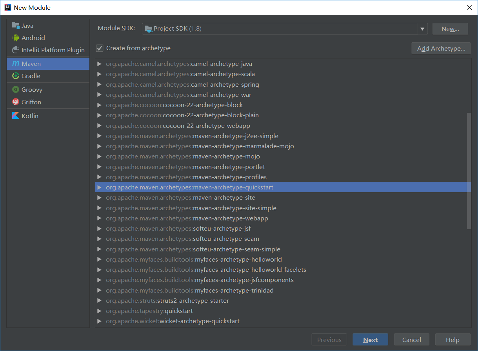Expand wicket-archetype-quickstart node
This screenshot has width=478, height=351.
(x=99, y=321)
